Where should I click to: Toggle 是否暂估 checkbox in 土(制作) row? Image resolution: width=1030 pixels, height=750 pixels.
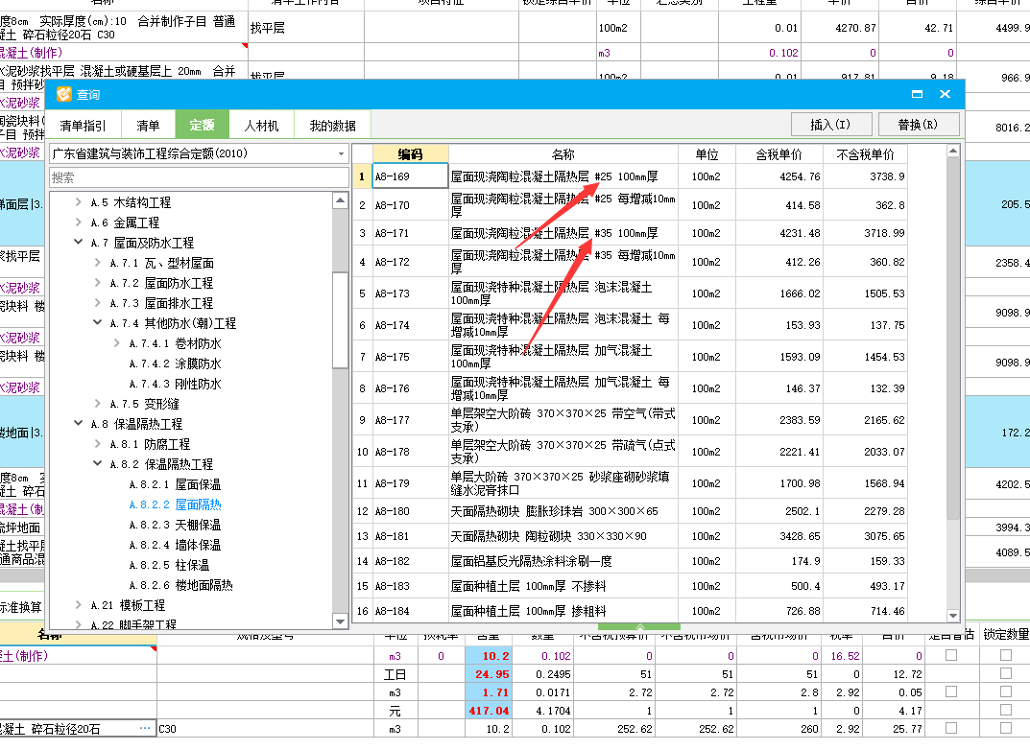point(950,655)
